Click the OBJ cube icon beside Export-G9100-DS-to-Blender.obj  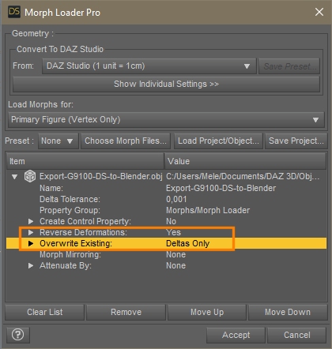[x=30, y=176]
